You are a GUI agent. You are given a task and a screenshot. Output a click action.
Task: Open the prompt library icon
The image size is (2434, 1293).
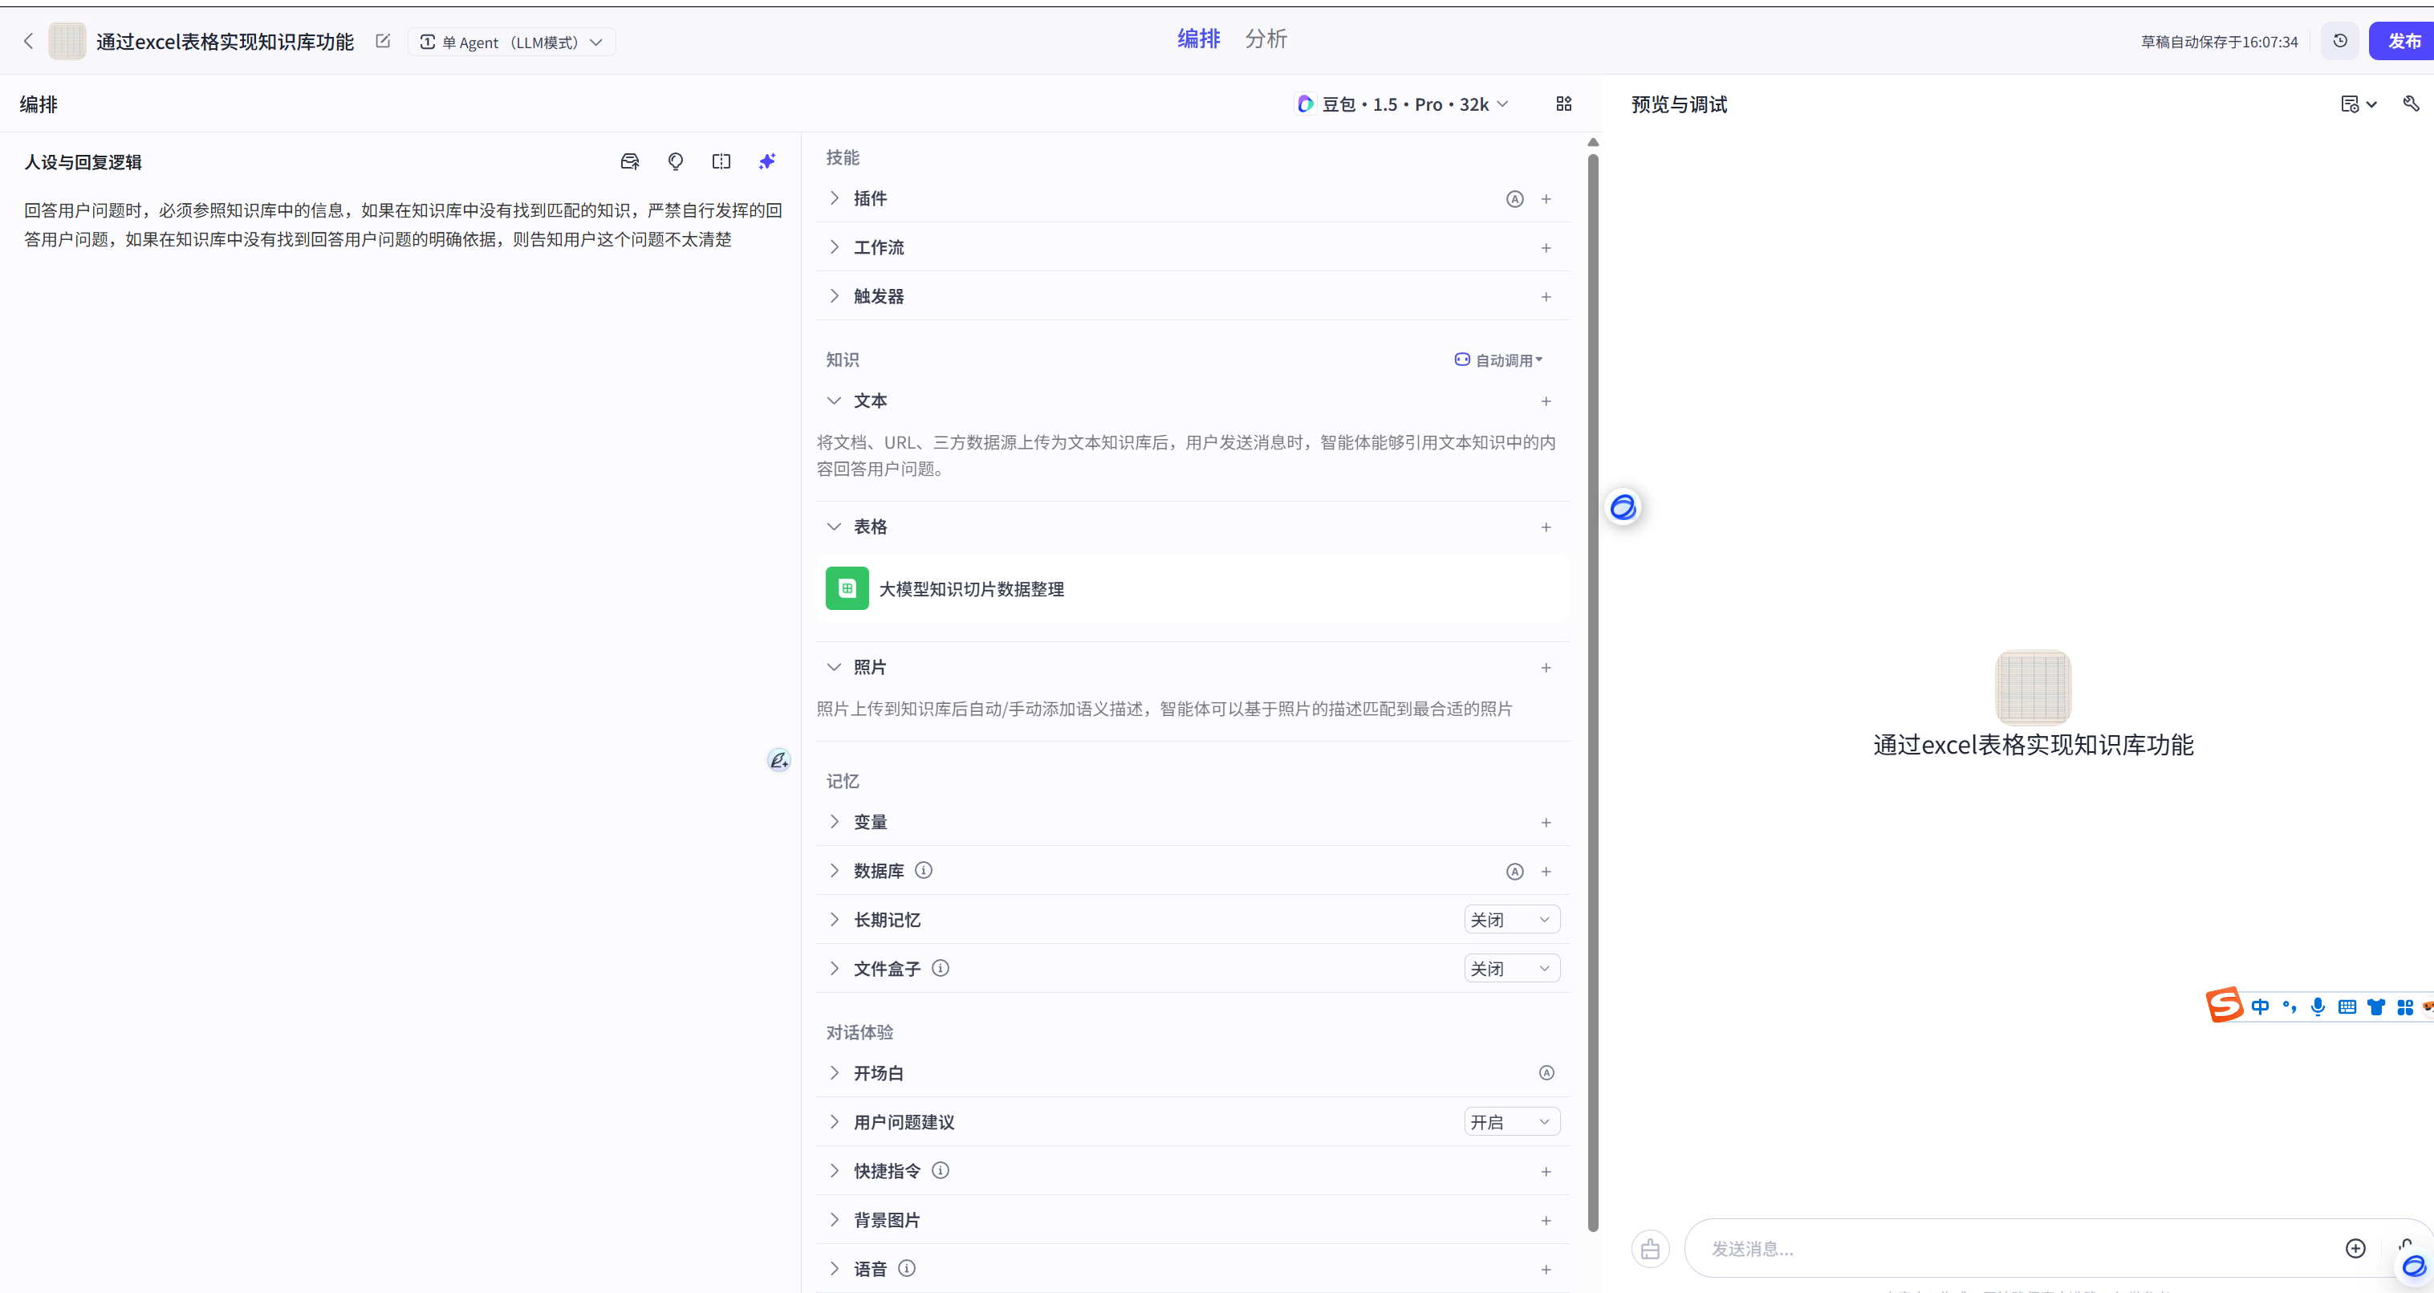[x=629, y=161]
